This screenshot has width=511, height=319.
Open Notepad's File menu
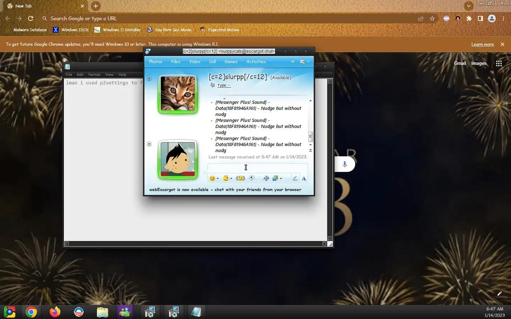pyautogui.click(x=69, y=75)
